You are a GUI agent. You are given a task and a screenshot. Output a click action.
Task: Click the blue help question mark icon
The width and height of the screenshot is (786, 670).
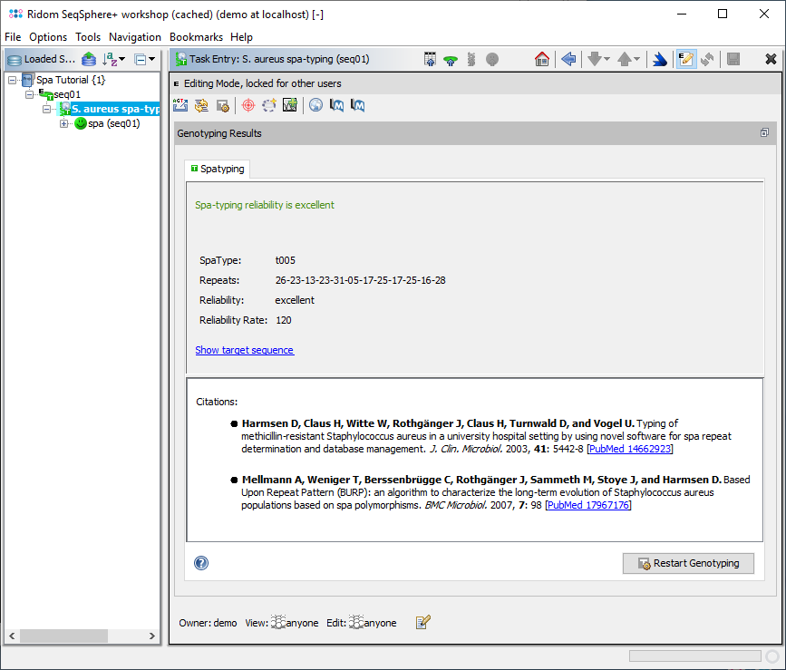click(201, 563)
